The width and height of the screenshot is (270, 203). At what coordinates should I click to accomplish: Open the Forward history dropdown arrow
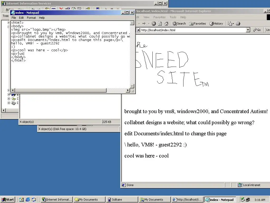[149, 24]
